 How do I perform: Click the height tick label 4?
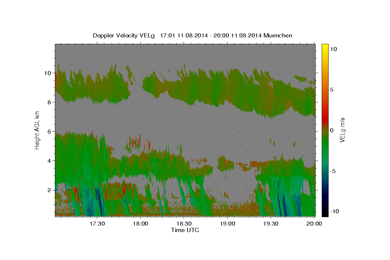pos(50,161)
